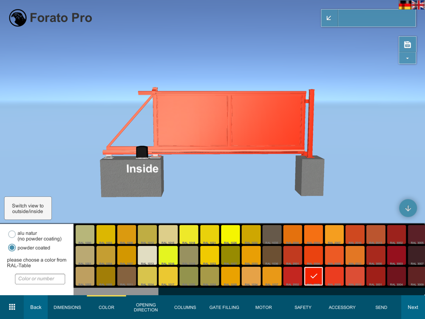Pick color swatch RAL 3000

(x=376, y=255)
